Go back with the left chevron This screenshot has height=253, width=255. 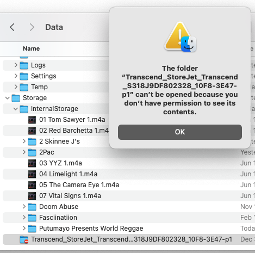pyautogui.click(x=12, y=27)
